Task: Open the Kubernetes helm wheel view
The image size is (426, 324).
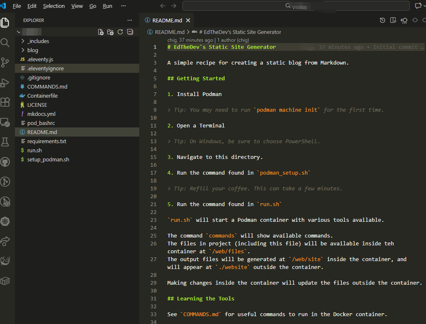Action: click(x=5, y=221)
